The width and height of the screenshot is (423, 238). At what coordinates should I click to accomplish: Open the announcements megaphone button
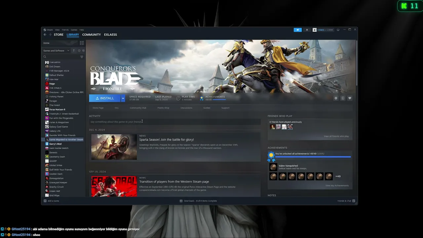pyautogui.click(x=297, y=30)
